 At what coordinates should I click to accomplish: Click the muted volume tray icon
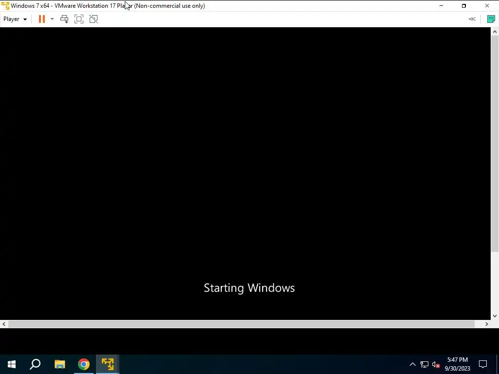tap(436, 364)
